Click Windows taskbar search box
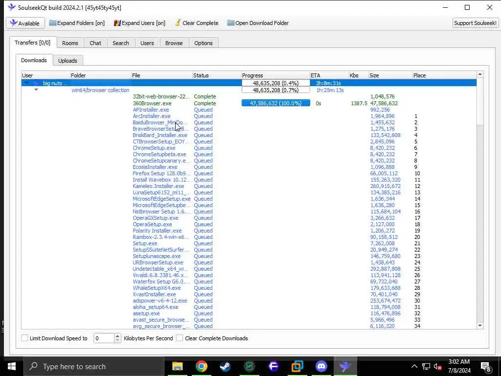Screen dimensions: 501x376 point(94,366)
